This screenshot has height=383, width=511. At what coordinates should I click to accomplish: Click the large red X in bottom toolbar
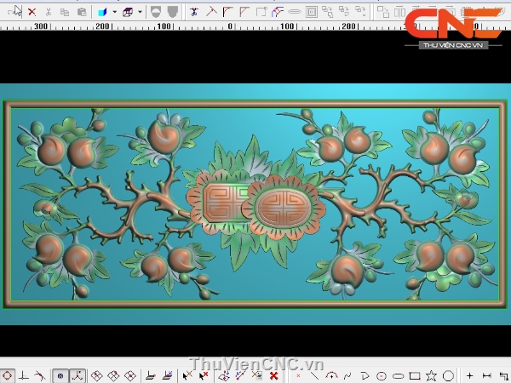coord(274,375)
